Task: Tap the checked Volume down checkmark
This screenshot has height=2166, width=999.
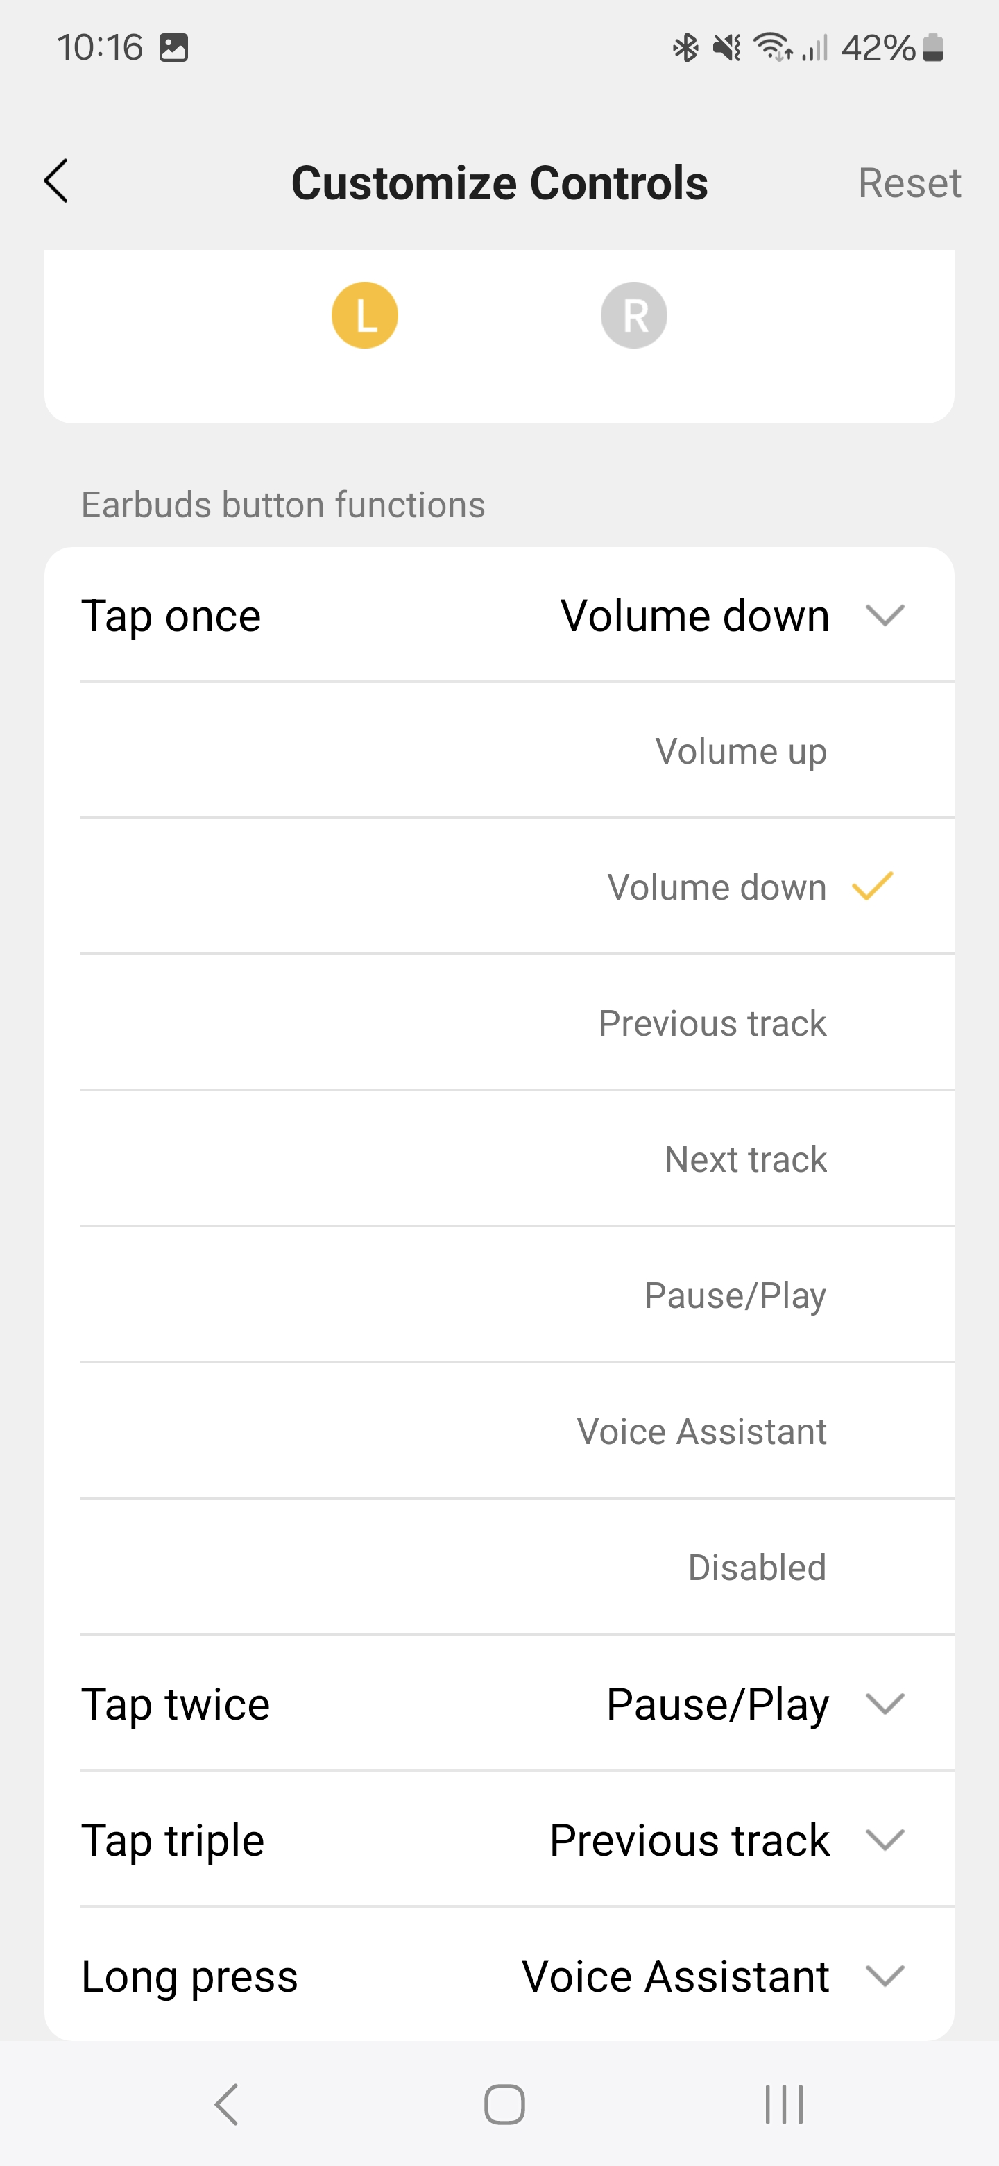Action: coord(872,887)
